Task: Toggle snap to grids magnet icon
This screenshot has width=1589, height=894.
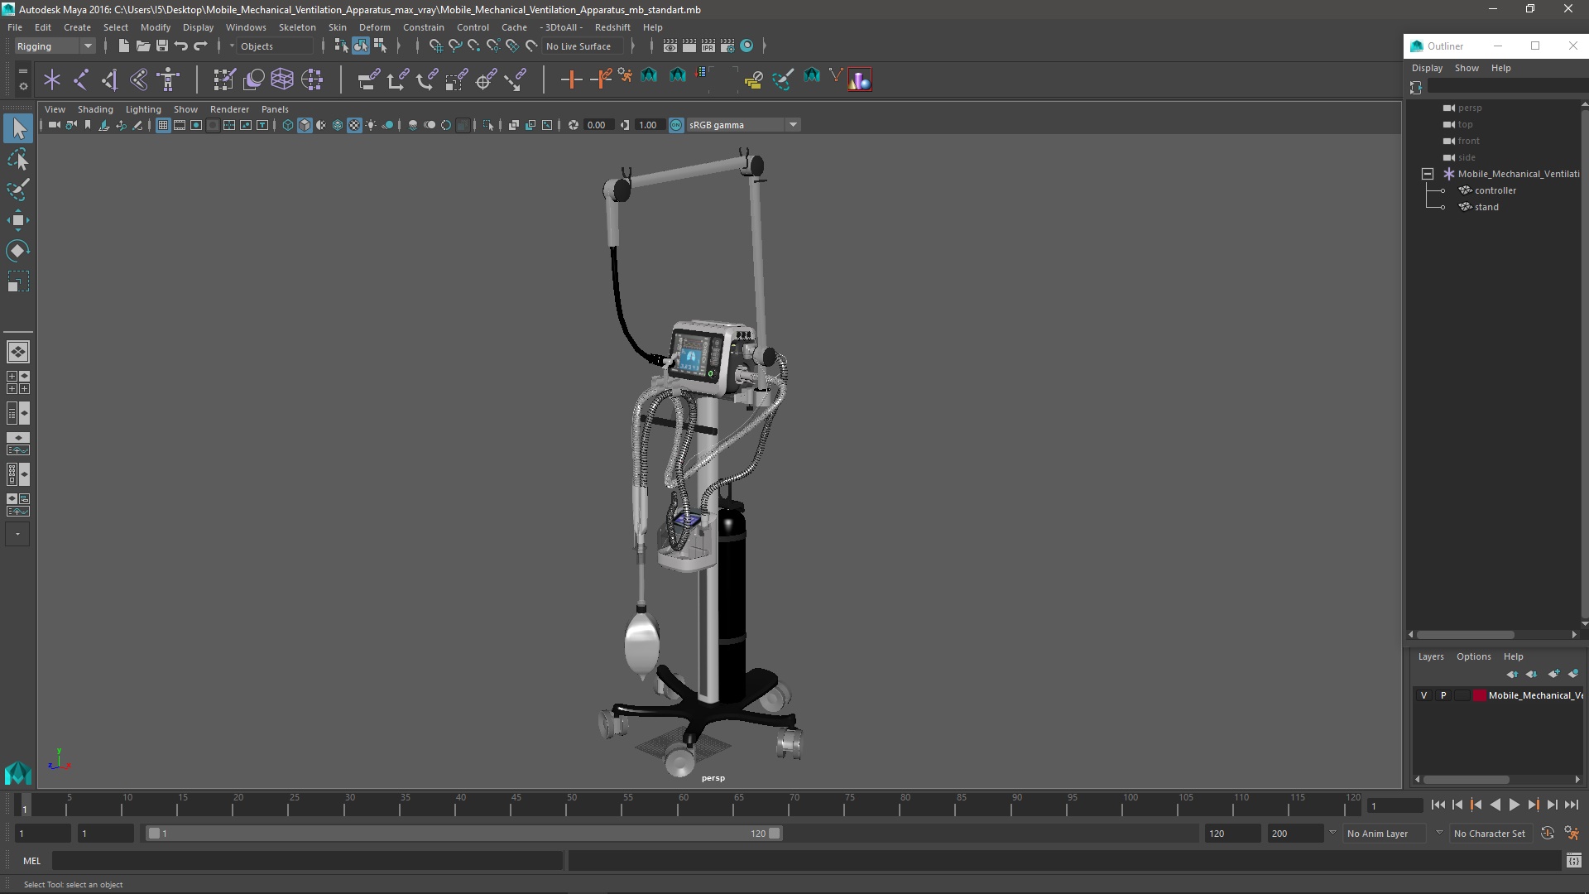Action: 435,46
